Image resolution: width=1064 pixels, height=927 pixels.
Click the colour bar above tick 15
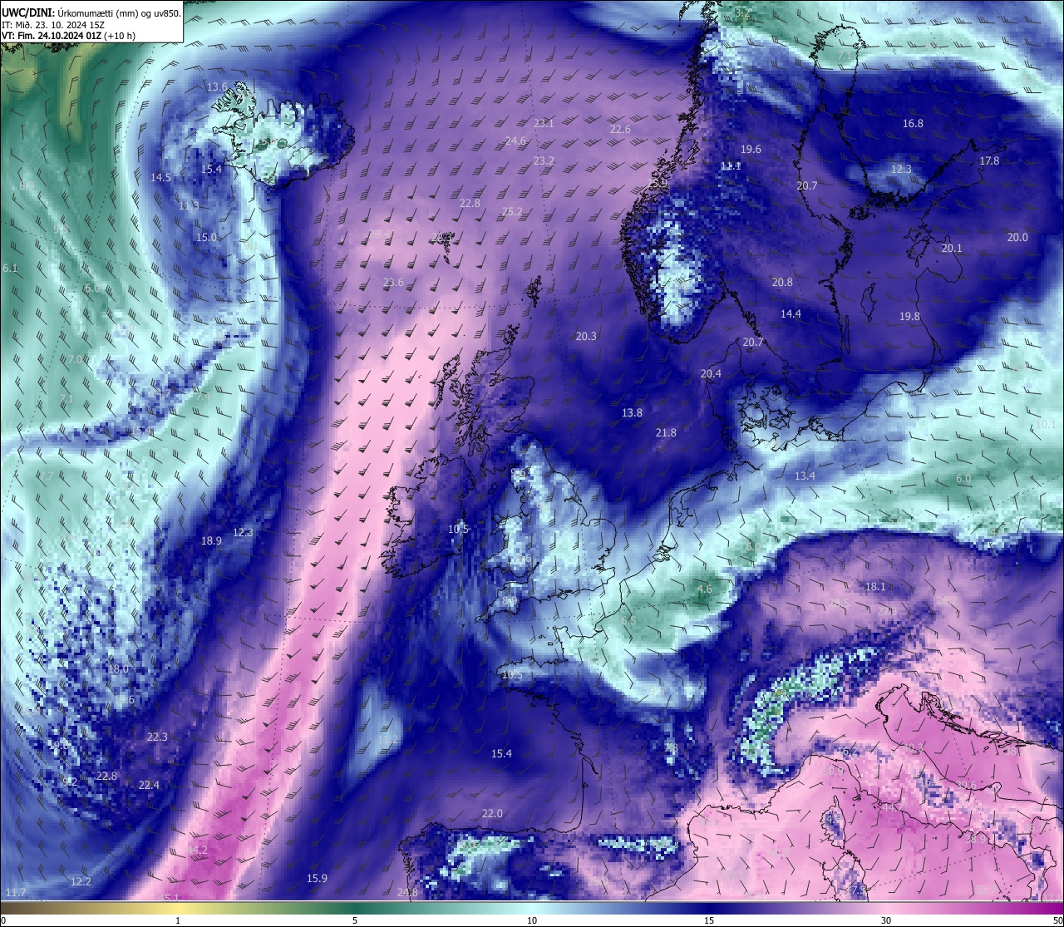click(709, 908)
